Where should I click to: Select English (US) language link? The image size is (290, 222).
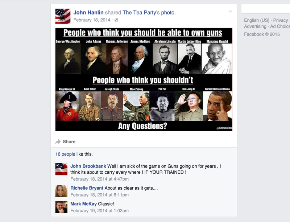tap(257, 20)
